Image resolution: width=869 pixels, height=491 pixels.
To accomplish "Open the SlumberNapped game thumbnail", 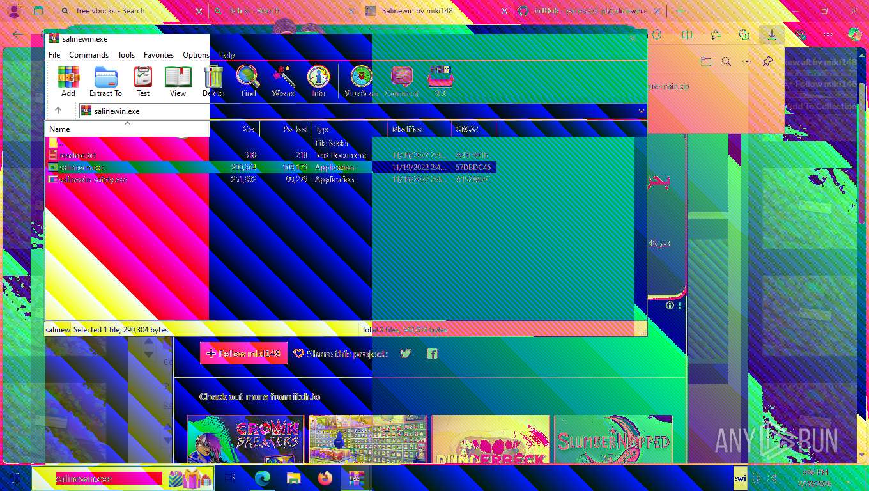I will click(613, 440).
